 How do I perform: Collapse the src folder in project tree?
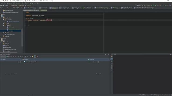[0, 16]
